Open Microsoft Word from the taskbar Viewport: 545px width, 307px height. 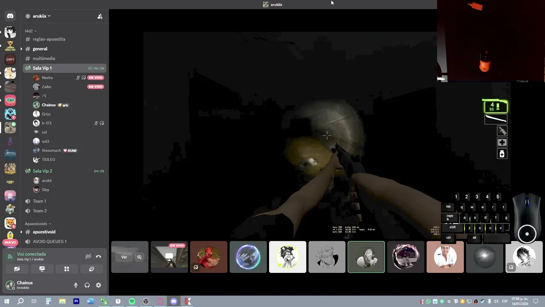pos(90,301)
